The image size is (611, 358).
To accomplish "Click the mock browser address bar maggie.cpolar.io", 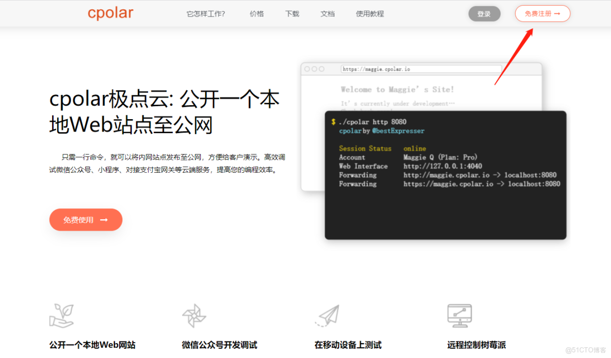I will click(x=421, y=69).
